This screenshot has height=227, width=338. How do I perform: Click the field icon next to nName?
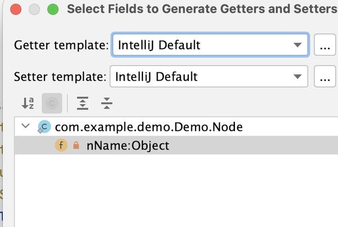tap(61, 146)
